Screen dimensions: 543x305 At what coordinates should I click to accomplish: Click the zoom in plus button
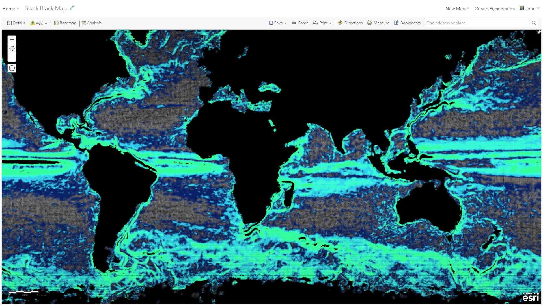12,40
